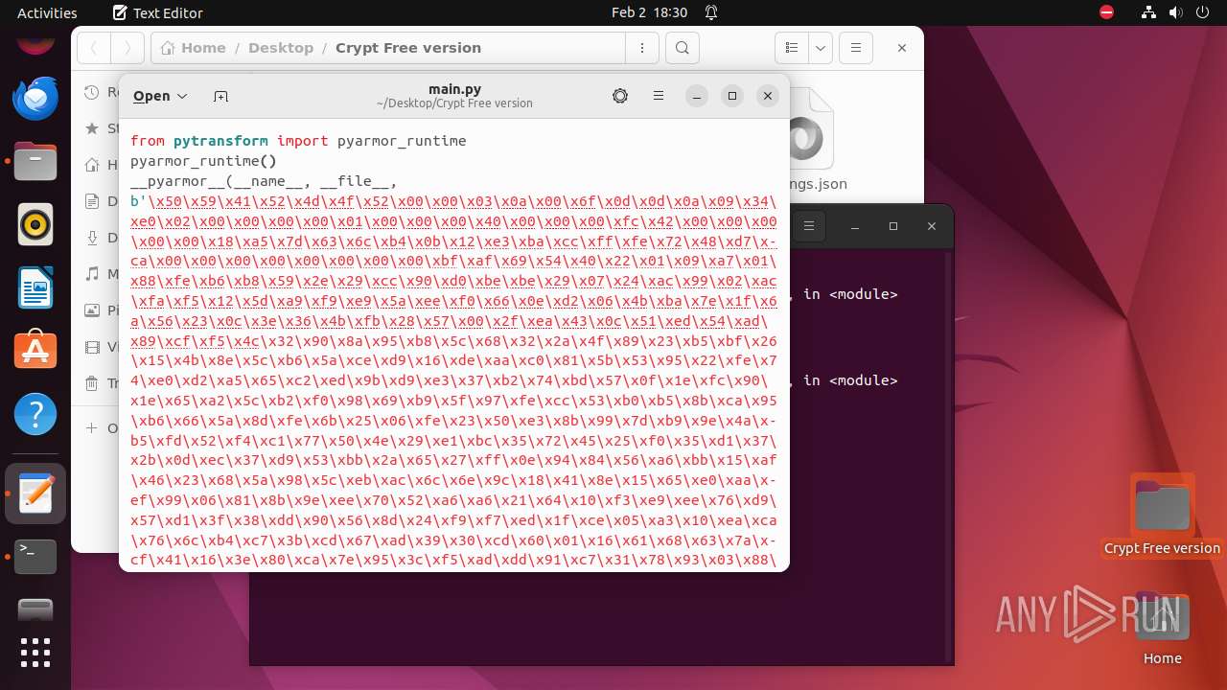Minimize the Text Editor window
Screen dimensions: 1227x690
[698, 96]
